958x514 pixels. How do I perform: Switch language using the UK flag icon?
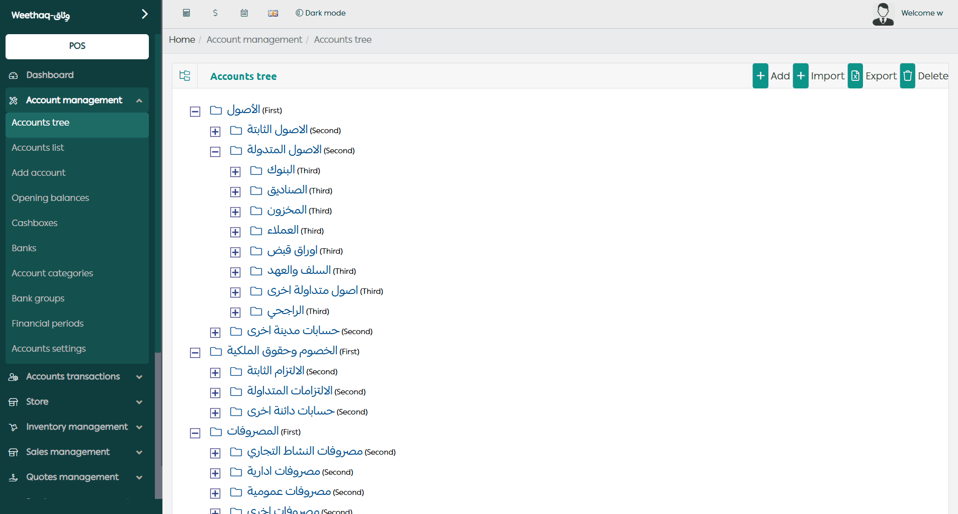pyautogui.click(x=273, y=13)
